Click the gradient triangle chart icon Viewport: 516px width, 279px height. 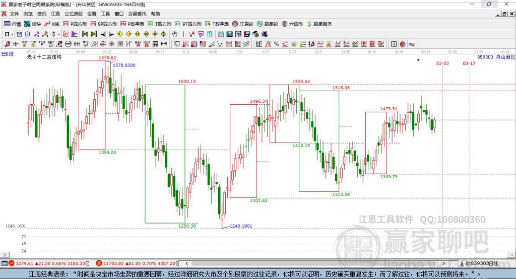[x=75, y=34]
